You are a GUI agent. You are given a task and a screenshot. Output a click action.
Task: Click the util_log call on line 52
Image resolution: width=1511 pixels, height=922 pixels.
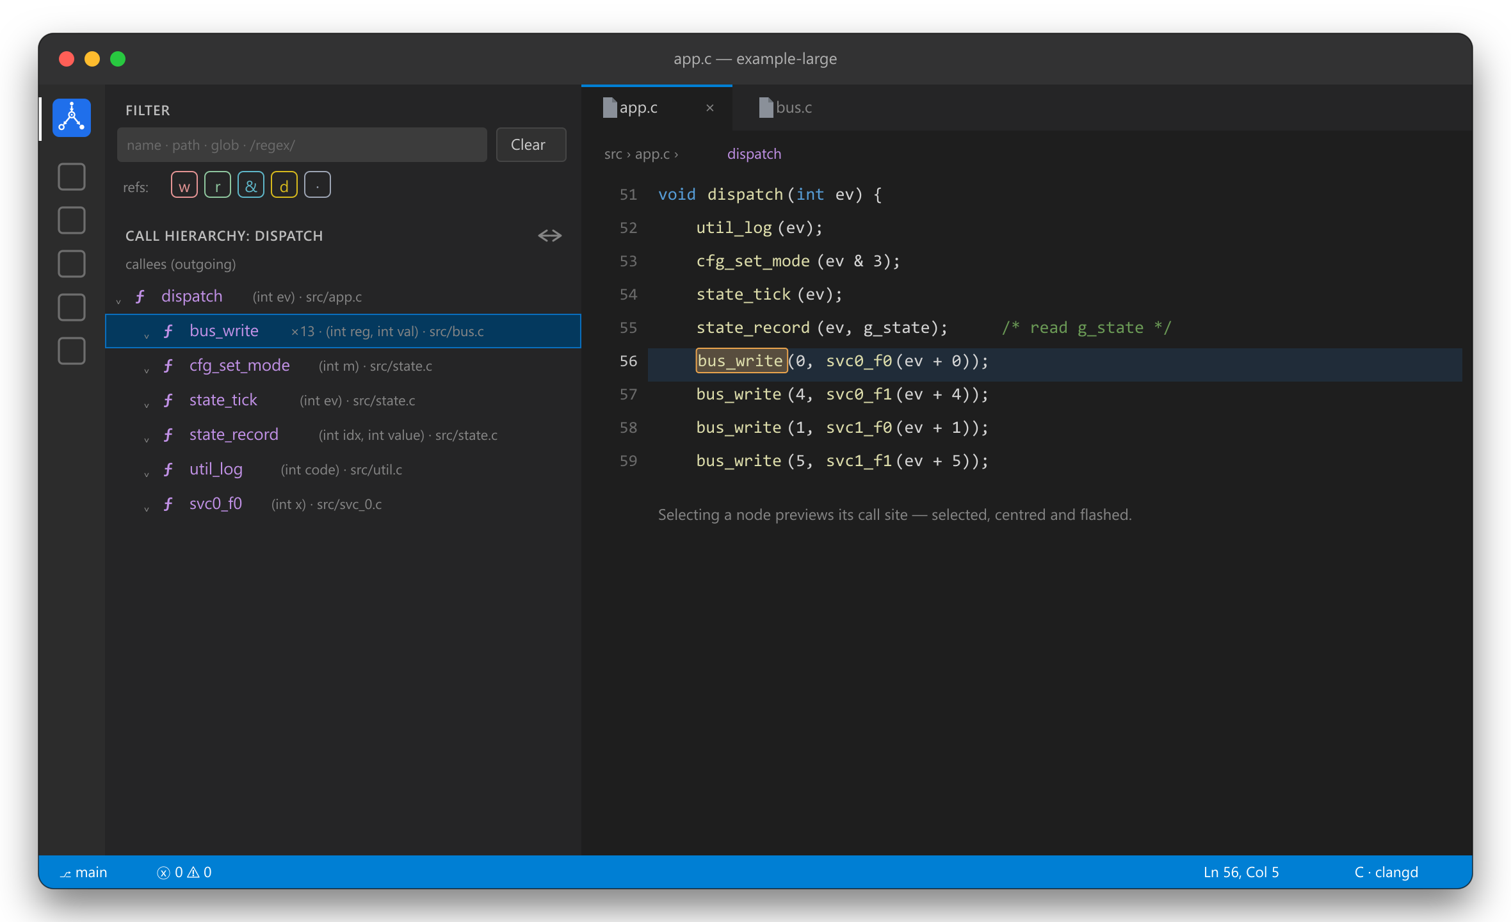(x=734, y=227)
